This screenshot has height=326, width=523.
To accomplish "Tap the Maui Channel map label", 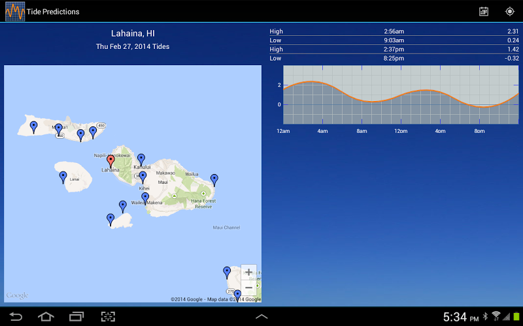I will pyautogui.click(x=226, y=228).
